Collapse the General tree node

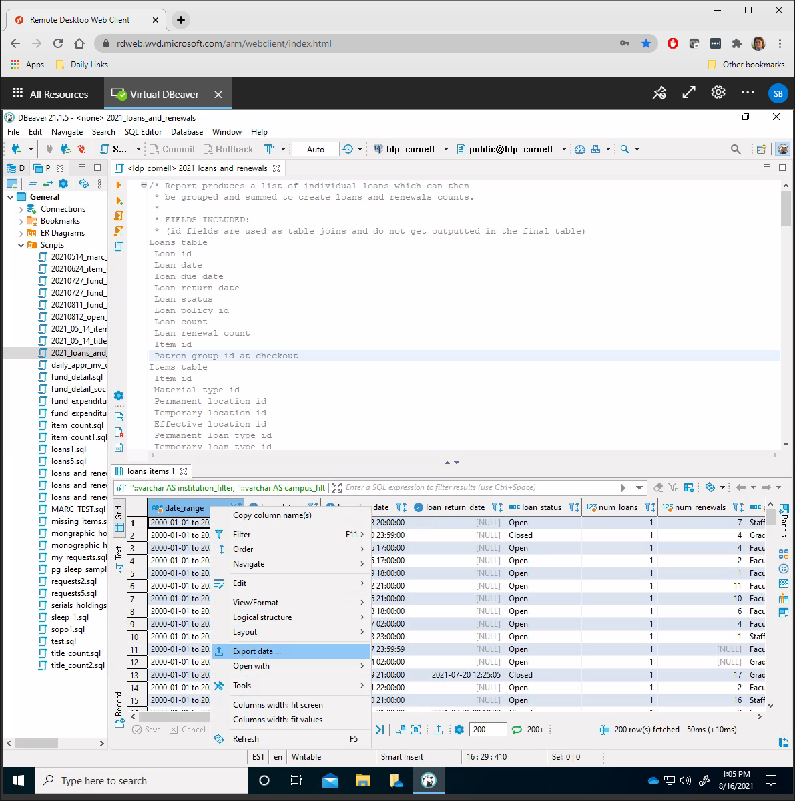click(x=11, y=197)
